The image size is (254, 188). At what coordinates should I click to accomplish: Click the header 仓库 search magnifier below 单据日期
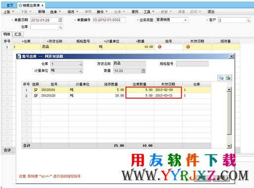click(x=60, y=27)
